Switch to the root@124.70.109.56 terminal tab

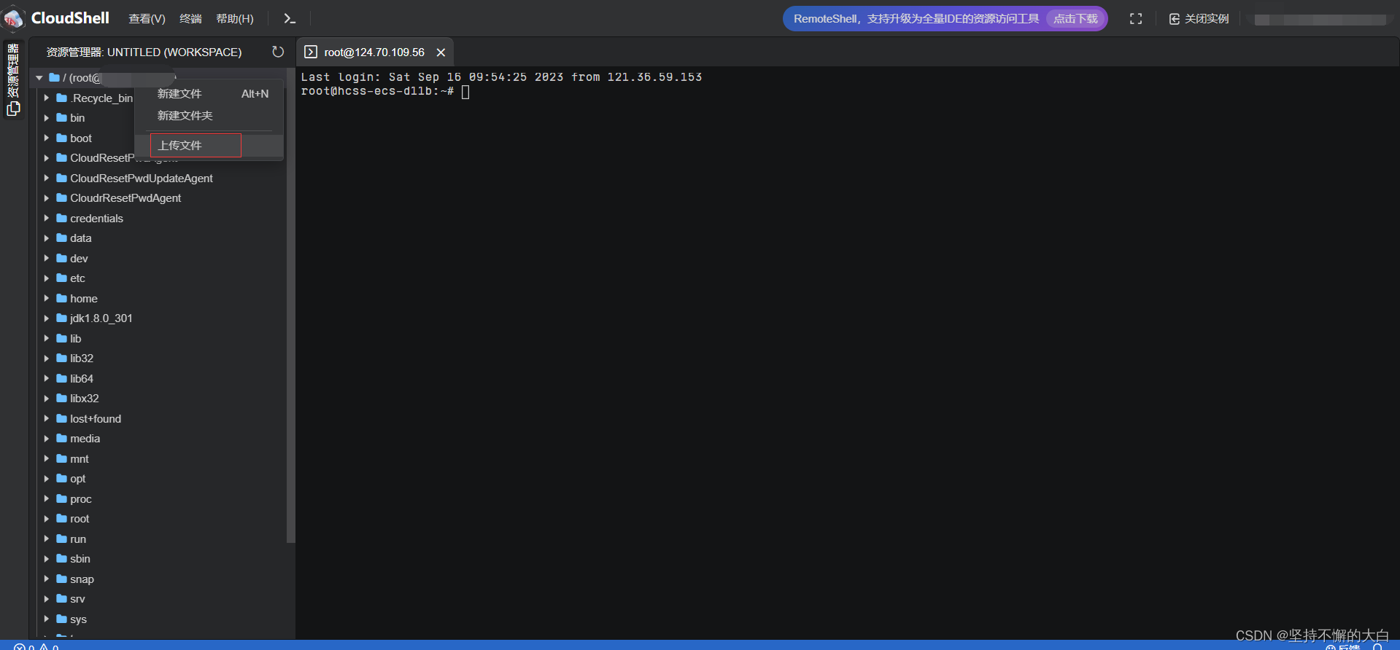(x=374, y=52)
